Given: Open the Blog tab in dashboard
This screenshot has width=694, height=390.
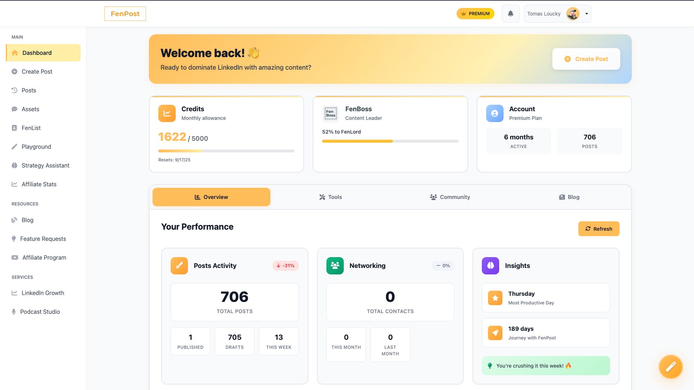Looking at the screenshot, I should click(569, 197).
